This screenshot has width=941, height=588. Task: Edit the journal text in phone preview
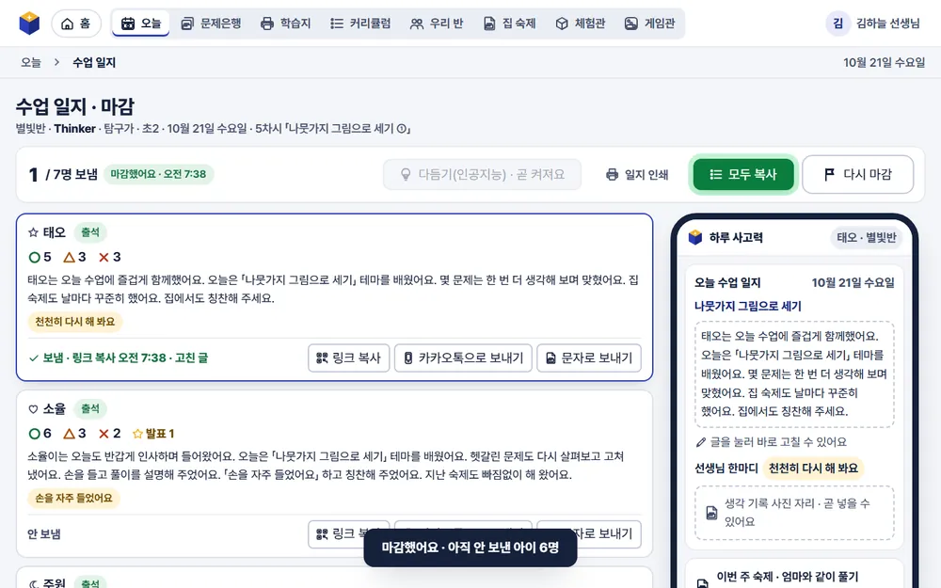[794, 373]
